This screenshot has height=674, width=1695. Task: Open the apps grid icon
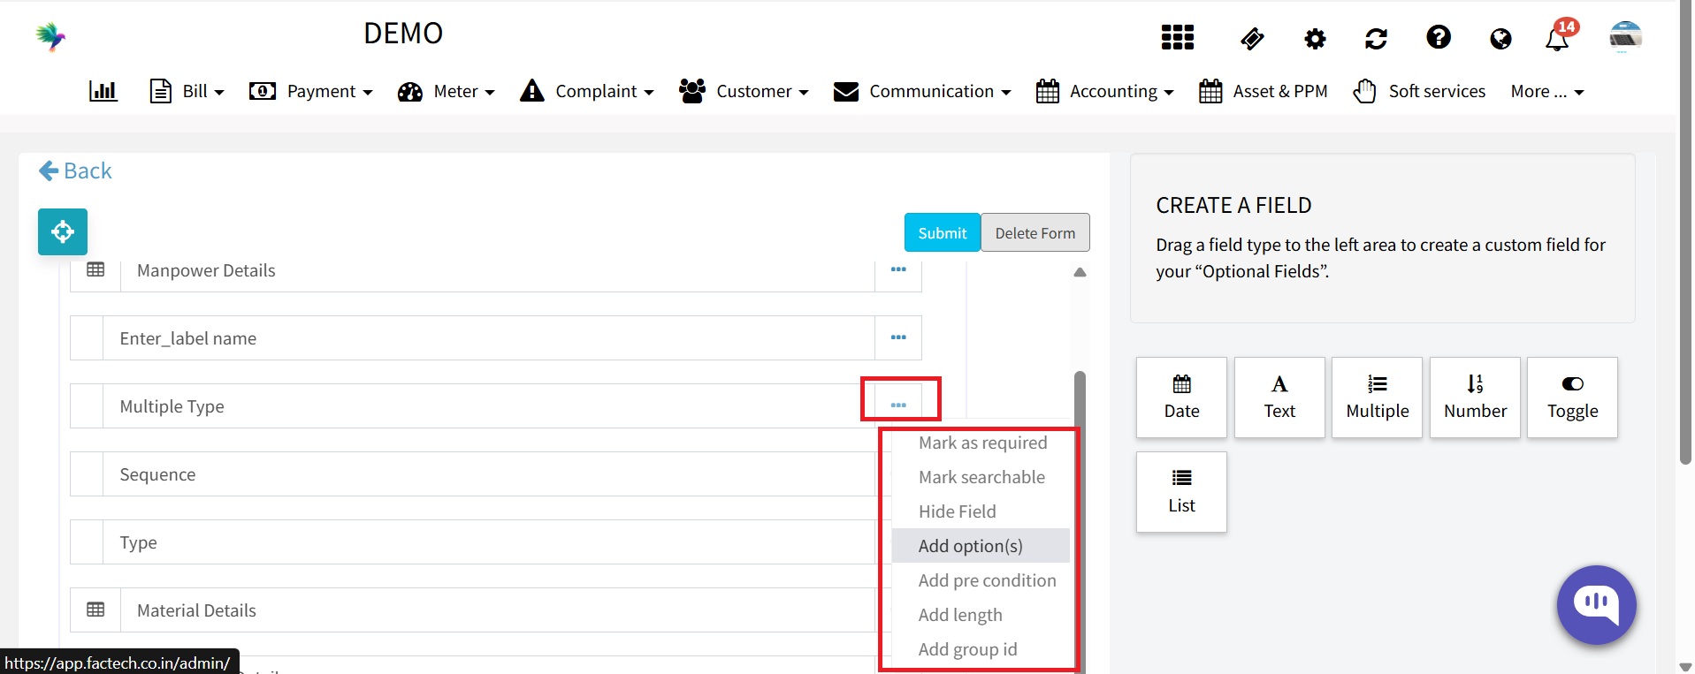(x=1177, y=38)
